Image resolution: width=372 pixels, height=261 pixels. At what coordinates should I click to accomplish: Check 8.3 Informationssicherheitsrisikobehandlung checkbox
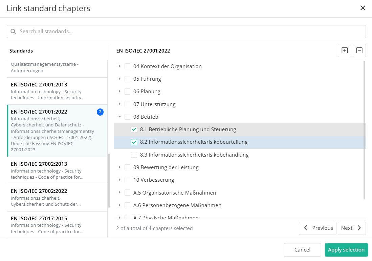click(134, 155)
